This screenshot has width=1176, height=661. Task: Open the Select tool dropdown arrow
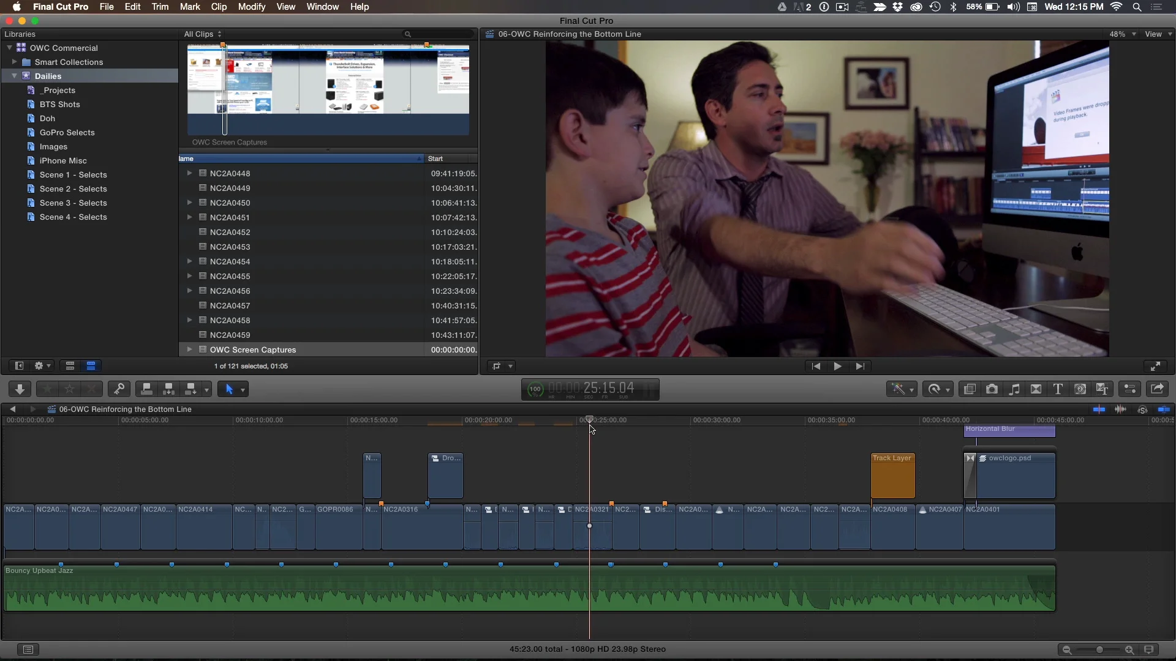(243, 390)
